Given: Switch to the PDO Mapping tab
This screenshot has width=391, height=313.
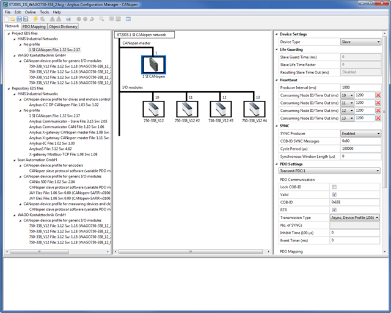Looking at the screenshot, I should click(34, 26).
